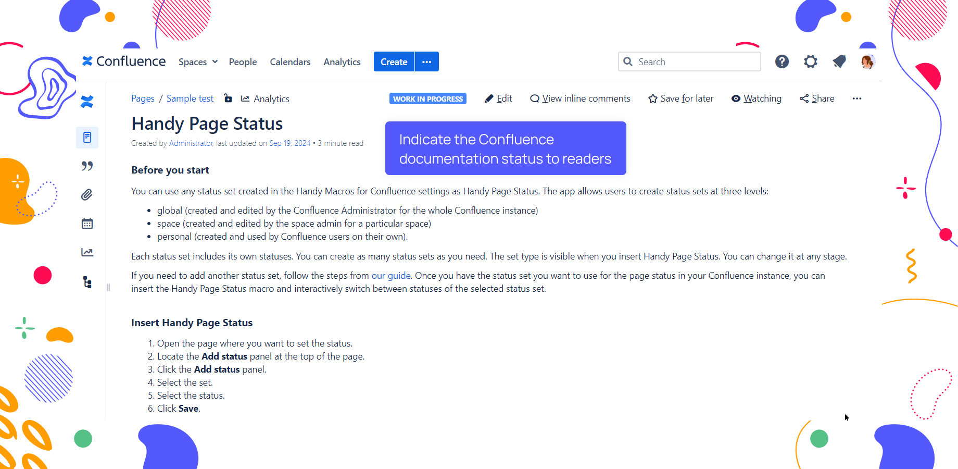
Task: Open the help question mark icon
Action: pos(781,61)
